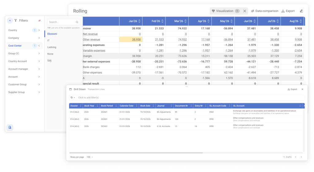Sort Drill Down by Journal
The width and height of the screenshot is (314, 172).
click(x=171, y=106)
